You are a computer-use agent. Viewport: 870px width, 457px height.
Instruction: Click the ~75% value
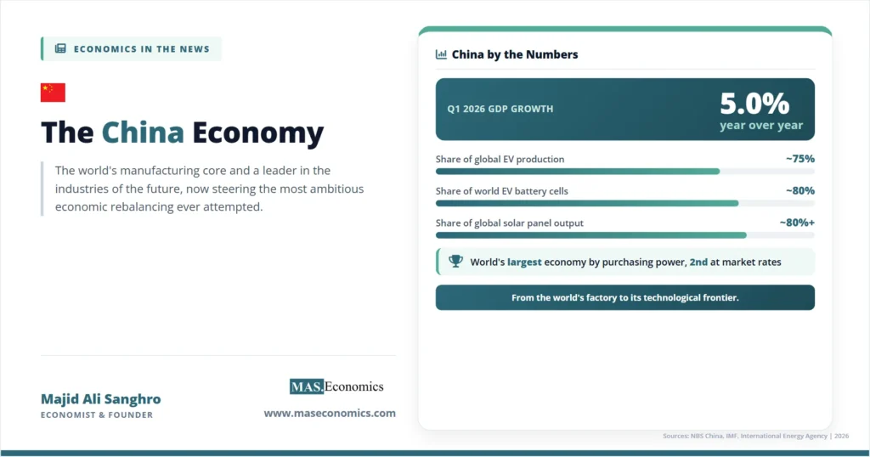click(800, 159)
